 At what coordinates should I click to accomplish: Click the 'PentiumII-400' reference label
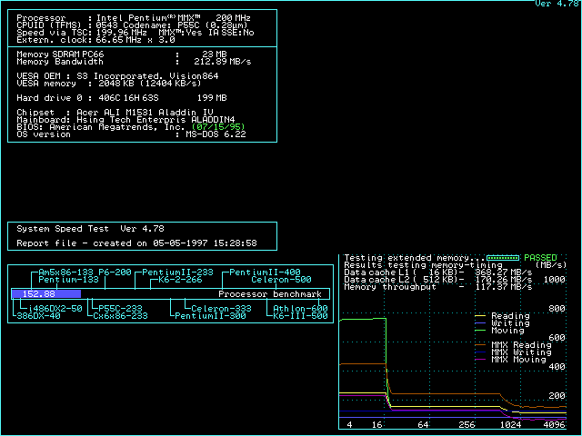click(x=265, y=272)
